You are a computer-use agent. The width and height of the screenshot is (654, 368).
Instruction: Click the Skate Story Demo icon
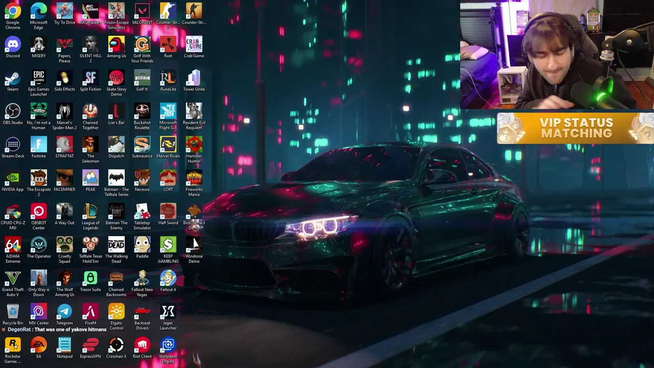[x=116, y=83]
